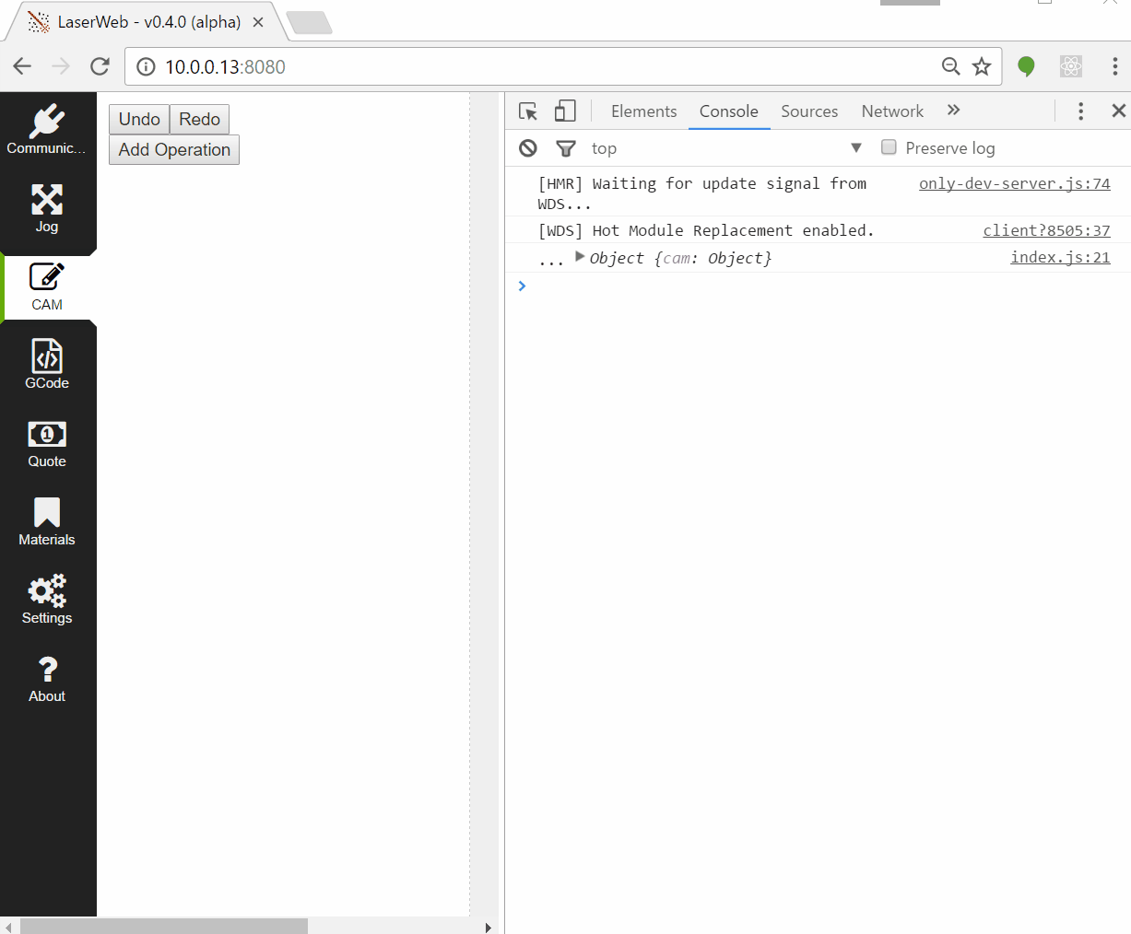
Task: Enable the Preserve log checkbox
Action: [889, 147]
